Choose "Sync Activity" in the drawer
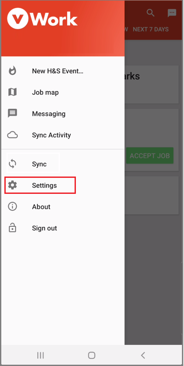Viewport: 184px width, 366px height. pos(51,135)
